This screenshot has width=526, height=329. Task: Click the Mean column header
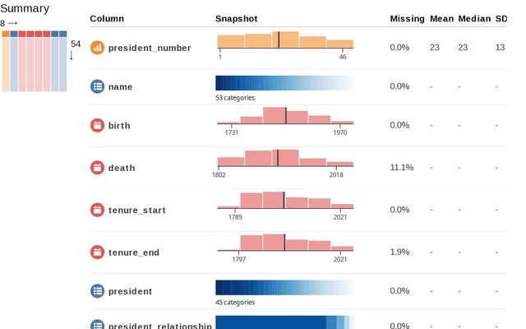pyautogui.click(x=441, y=18)
